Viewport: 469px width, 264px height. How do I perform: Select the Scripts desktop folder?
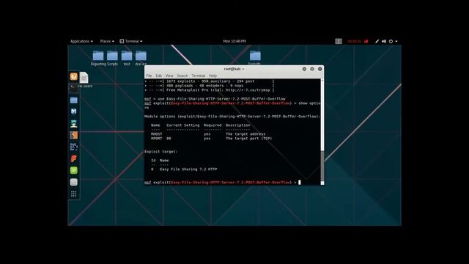click(x=112, y=58)
